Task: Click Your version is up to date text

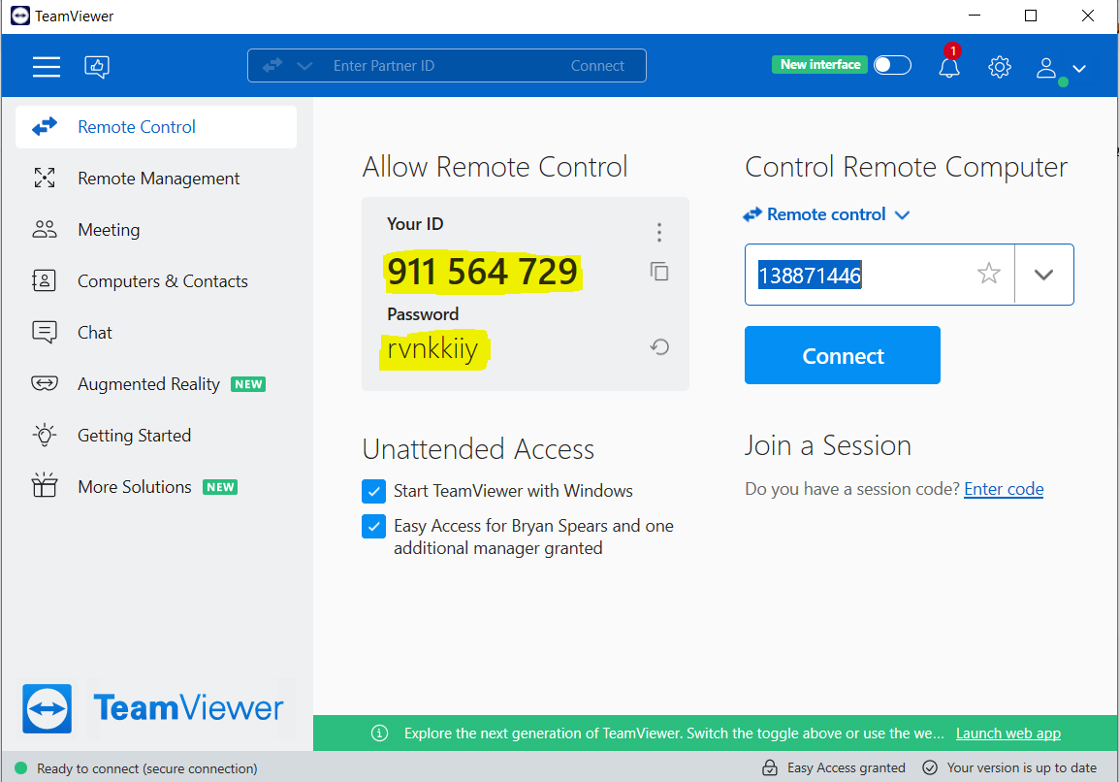Action: point(1021,767)
